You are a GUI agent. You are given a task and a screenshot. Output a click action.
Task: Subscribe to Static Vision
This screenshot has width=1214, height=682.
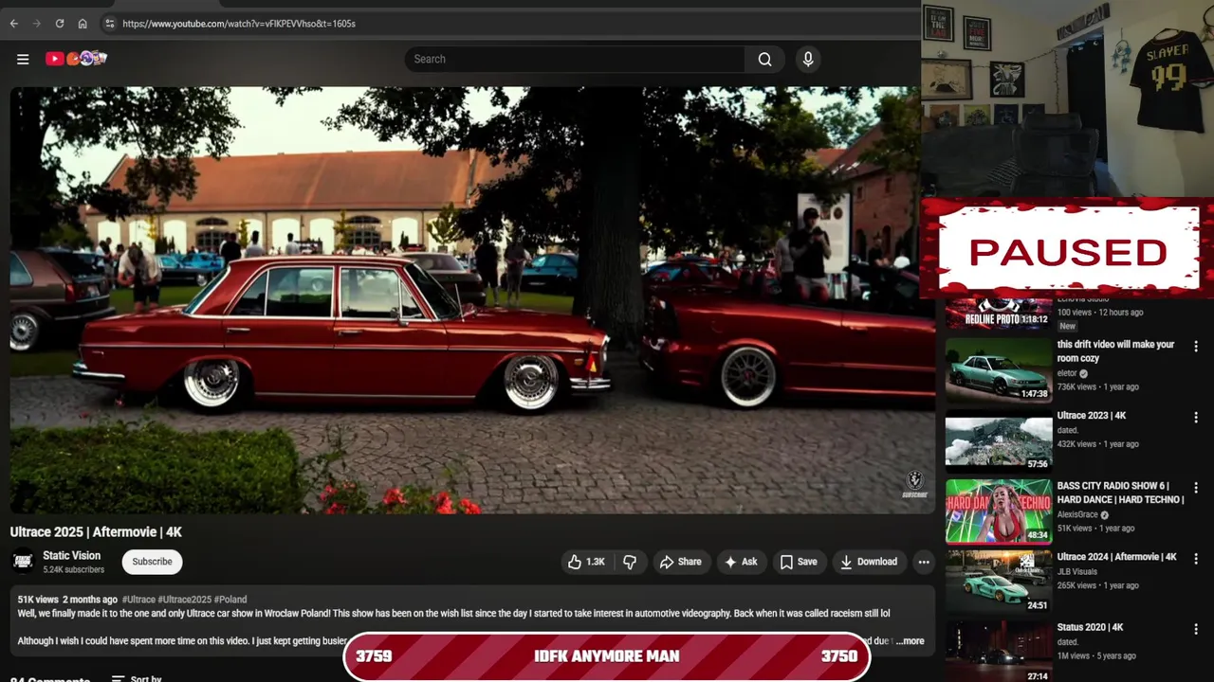(x=152, y=562)
